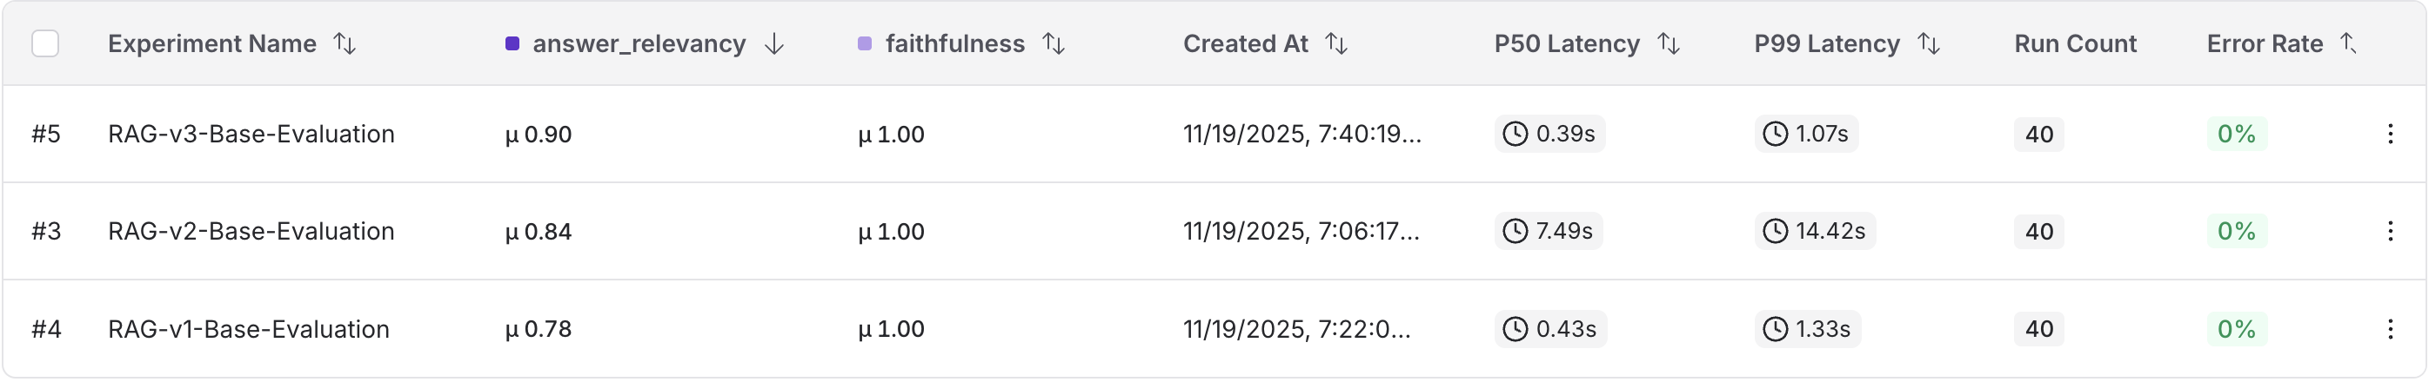The image size is (2429, 382).
Task: Open more options for RAG-v3-Base-Evaluation
Action: click(x=2391, y=134)
